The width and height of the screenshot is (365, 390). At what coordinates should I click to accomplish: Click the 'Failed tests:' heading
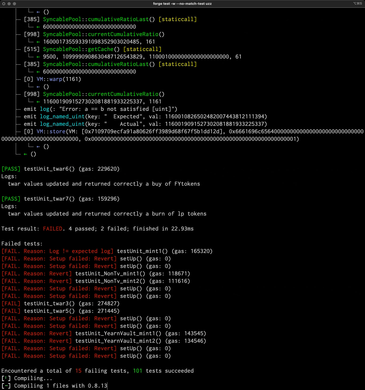tap(22, 244)
